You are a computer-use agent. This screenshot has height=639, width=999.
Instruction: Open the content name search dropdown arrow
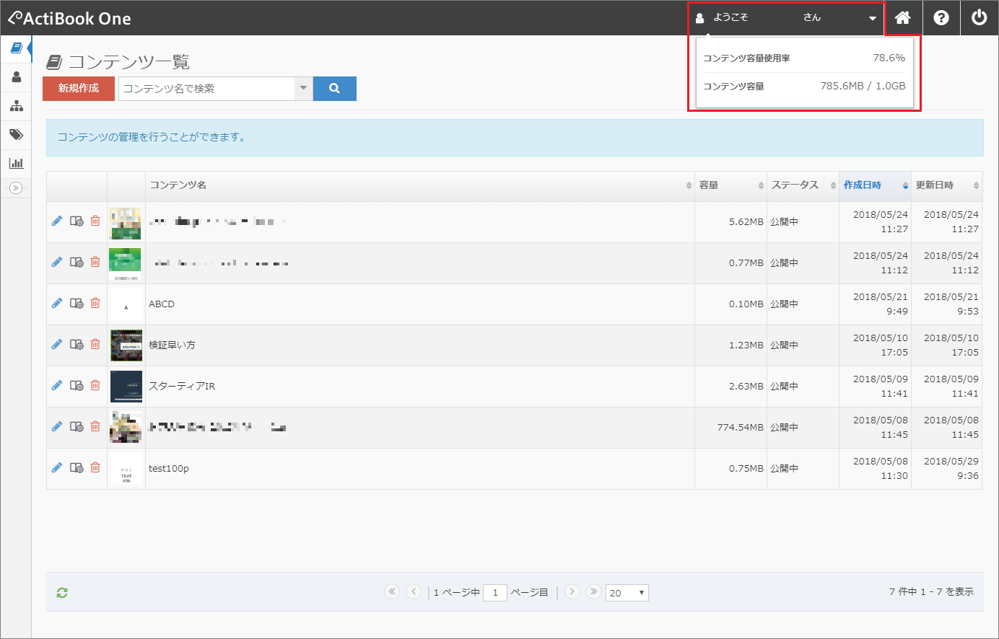click(x=304, y=89)
